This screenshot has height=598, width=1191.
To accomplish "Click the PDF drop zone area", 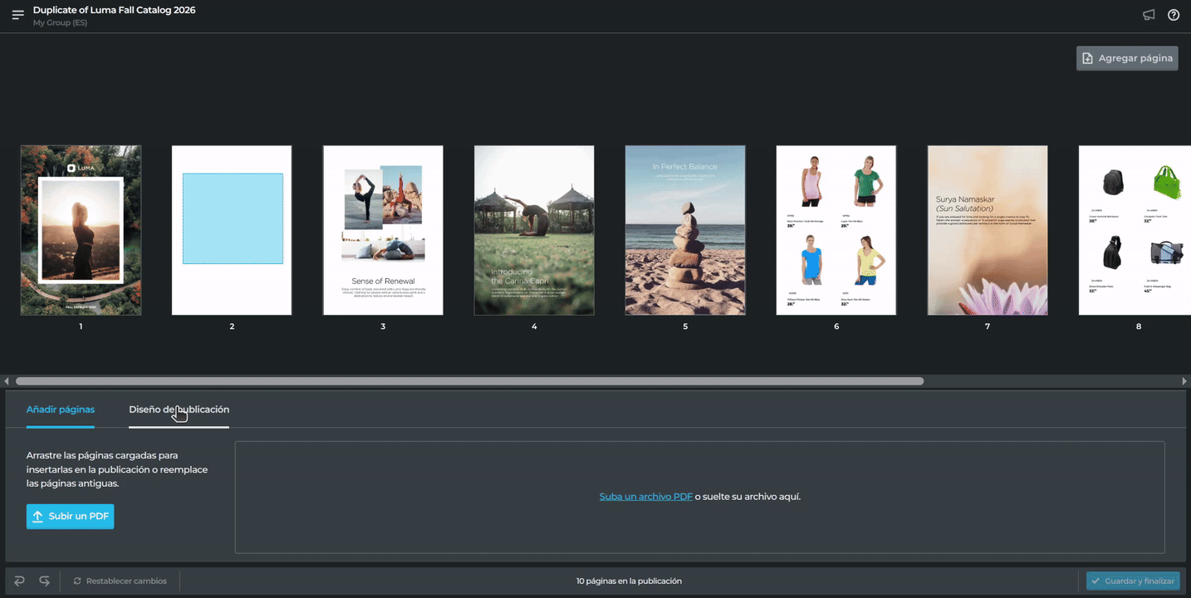I will pyautogui.click(x=700, y=497).
